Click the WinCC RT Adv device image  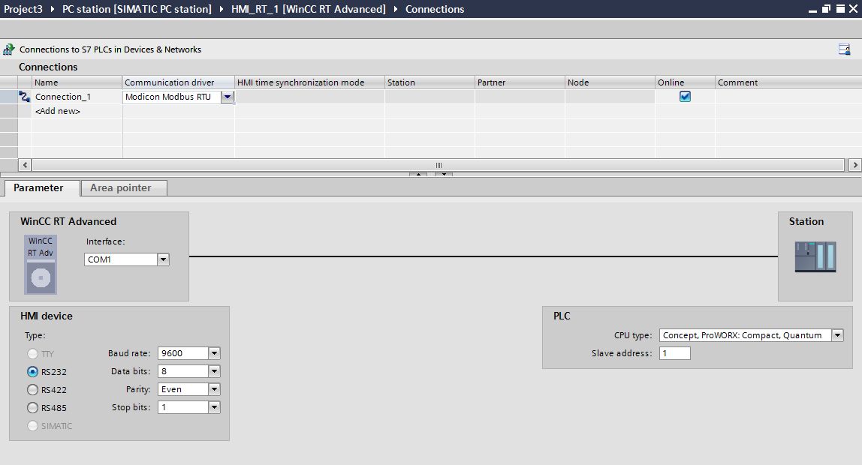coord(41,265)
